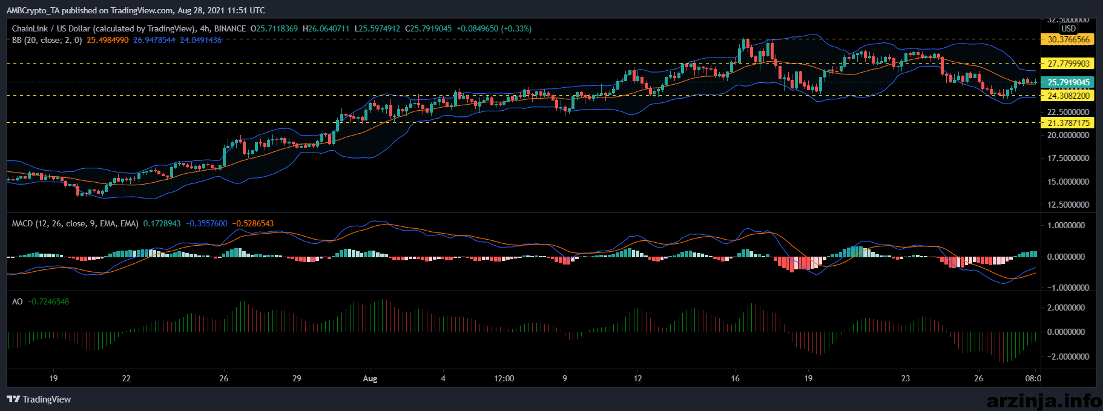1103x411 pixels.
Task: Select the 30.3766566 price level label
Action: [1068, 39]
